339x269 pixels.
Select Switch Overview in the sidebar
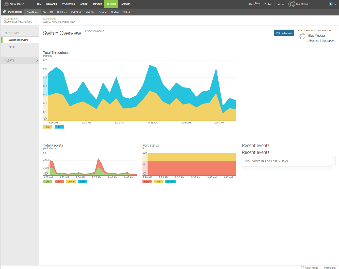[x=20, y=40]
